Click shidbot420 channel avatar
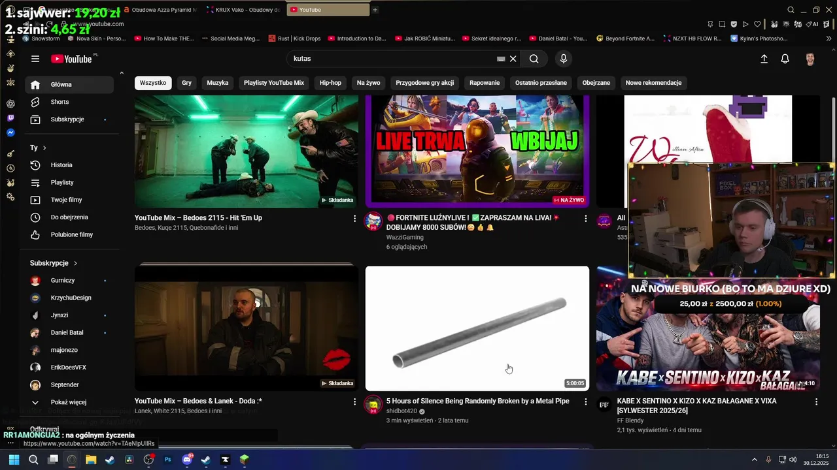 [x=373, y=404]
